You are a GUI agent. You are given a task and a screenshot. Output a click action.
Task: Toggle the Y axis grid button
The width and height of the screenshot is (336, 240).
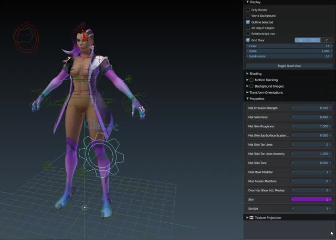click(314, 40)
